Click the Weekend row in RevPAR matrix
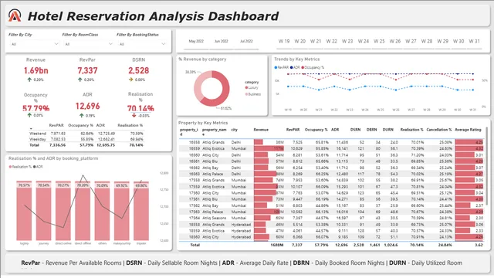 coord(86,134)
